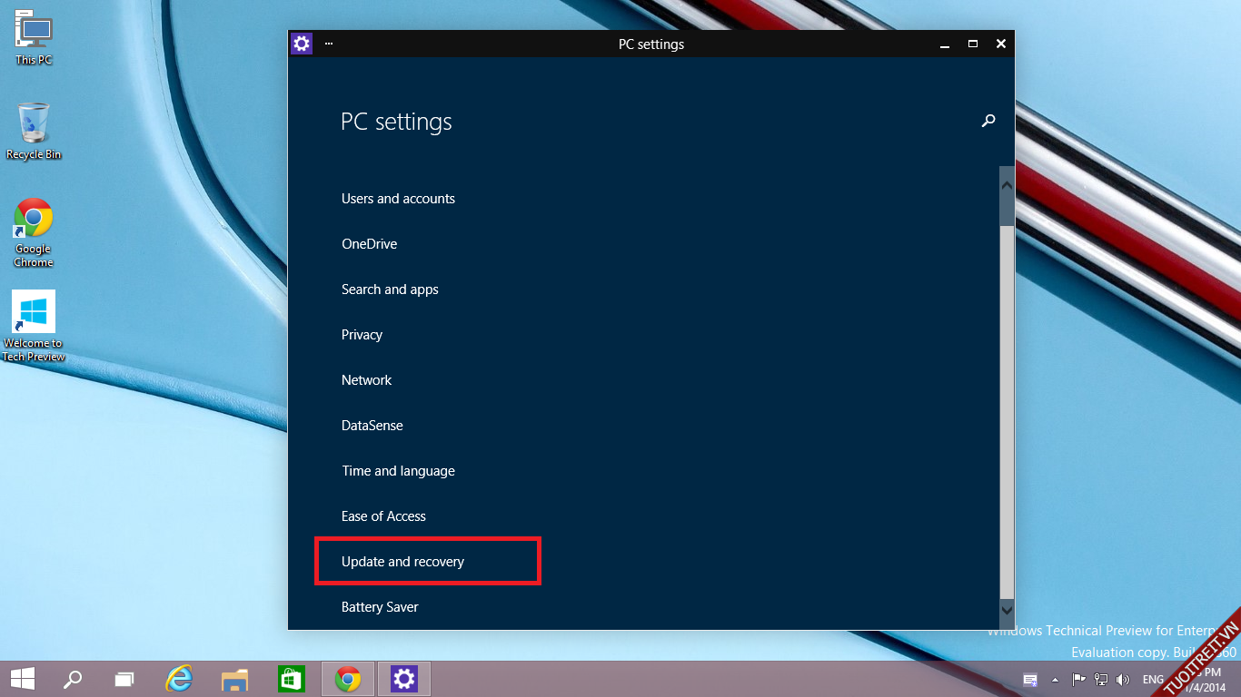
Task: Open Ease of Access settings
Action: [383, 516]
